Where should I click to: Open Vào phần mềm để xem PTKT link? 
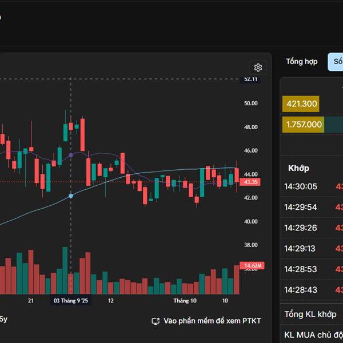212,321
